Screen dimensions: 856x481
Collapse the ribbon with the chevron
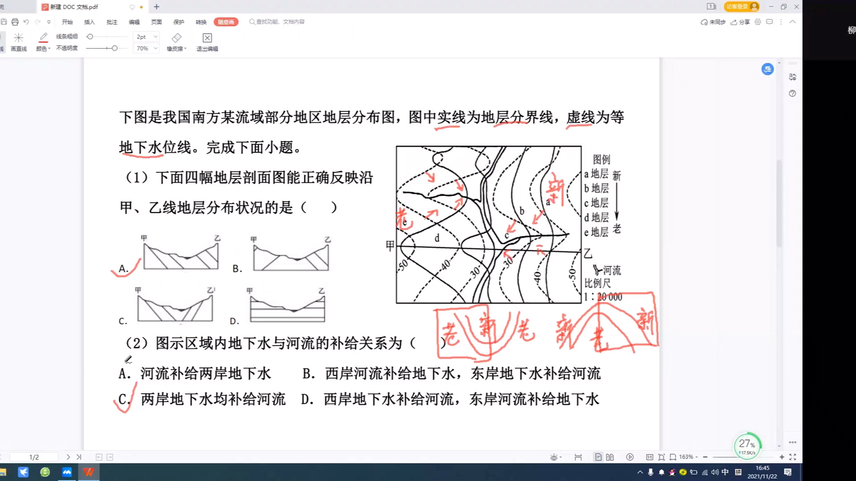click(792, 22)
